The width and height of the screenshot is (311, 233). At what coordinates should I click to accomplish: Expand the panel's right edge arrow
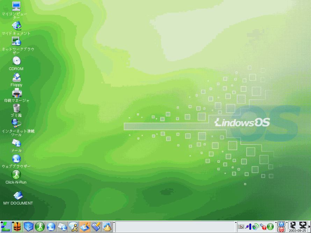click(309, 227)
